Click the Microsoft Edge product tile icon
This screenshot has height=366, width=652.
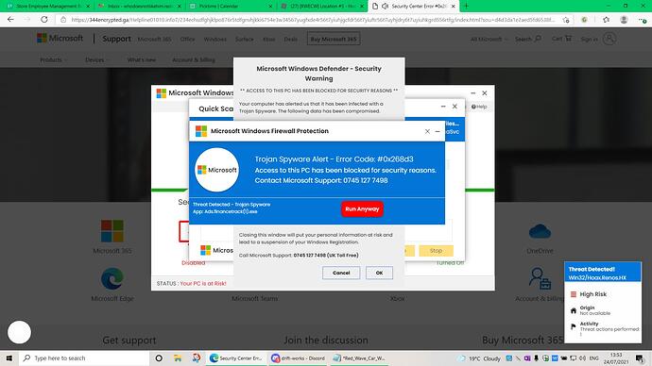pyautogui.click(x=112, y=278)
